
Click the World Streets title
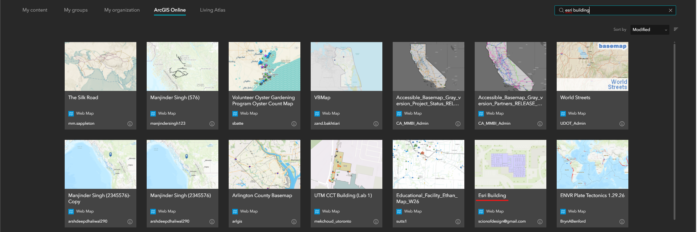[x=575, y=98]
